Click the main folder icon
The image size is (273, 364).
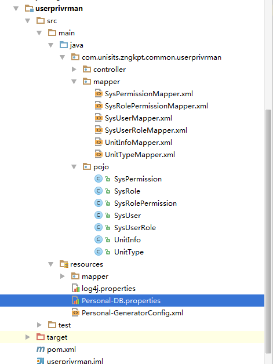coord(52,32)
